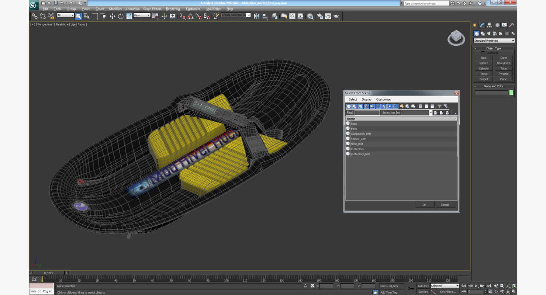Open the Create Selection Set dropdown

point(236,15)
